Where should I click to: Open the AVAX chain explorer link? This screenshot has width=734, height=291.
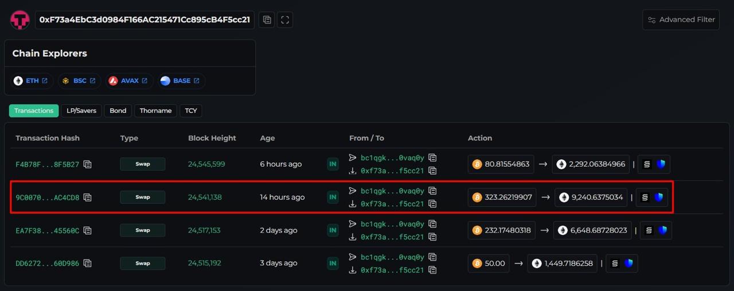(x=128, y=81)
